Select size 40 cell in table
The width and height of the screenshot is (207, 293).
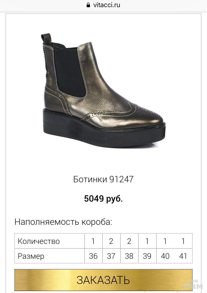click(x=165, y=256)
